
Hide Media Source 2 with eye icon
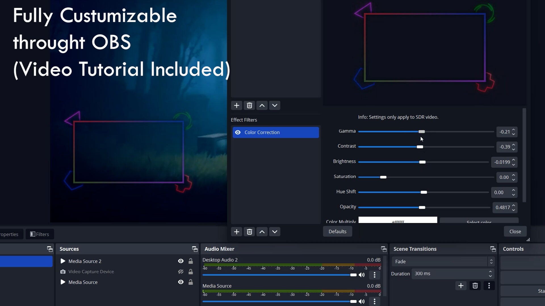pos(181,261)
